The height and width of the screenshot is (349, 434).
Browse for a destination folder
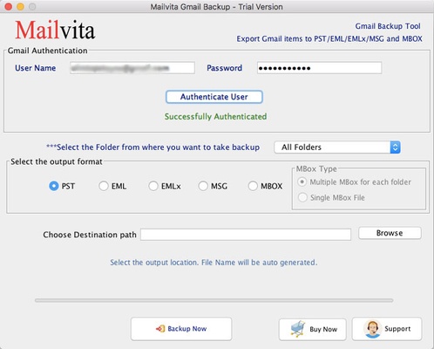[390, 233]
